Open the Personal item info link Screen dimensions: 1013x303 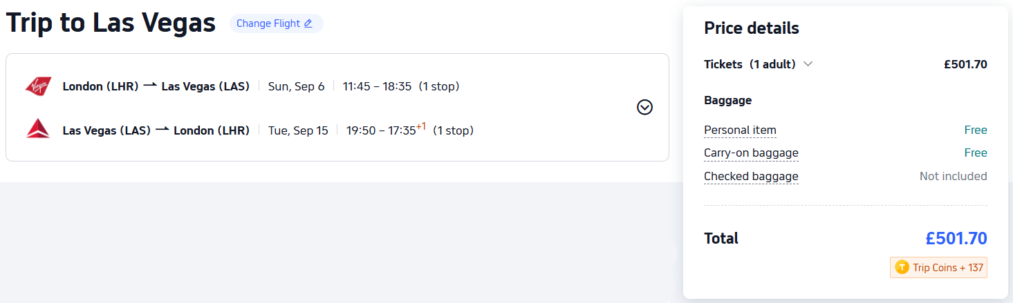pyautogui.click(x=740, y=130)
